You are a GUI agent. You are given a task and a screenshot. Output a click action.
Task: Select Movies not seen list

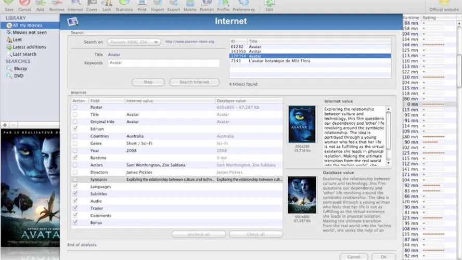[30, 32]
